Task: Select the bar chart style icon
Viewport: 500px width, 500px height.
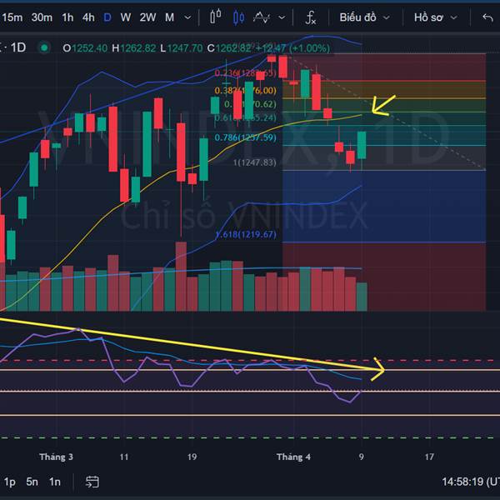Action: (x=216, y=17)
